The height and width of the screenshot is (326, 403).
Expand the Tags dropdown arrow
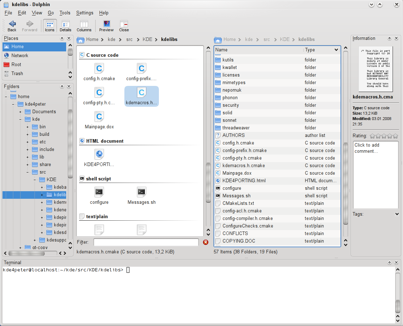tap(397, 214)
